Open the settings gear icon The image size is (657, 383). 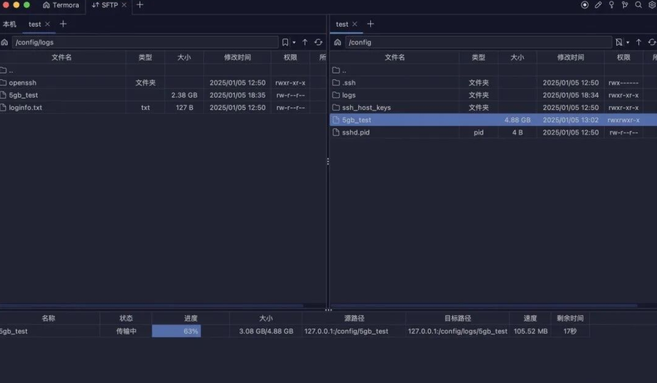click(x=652, y=5)
